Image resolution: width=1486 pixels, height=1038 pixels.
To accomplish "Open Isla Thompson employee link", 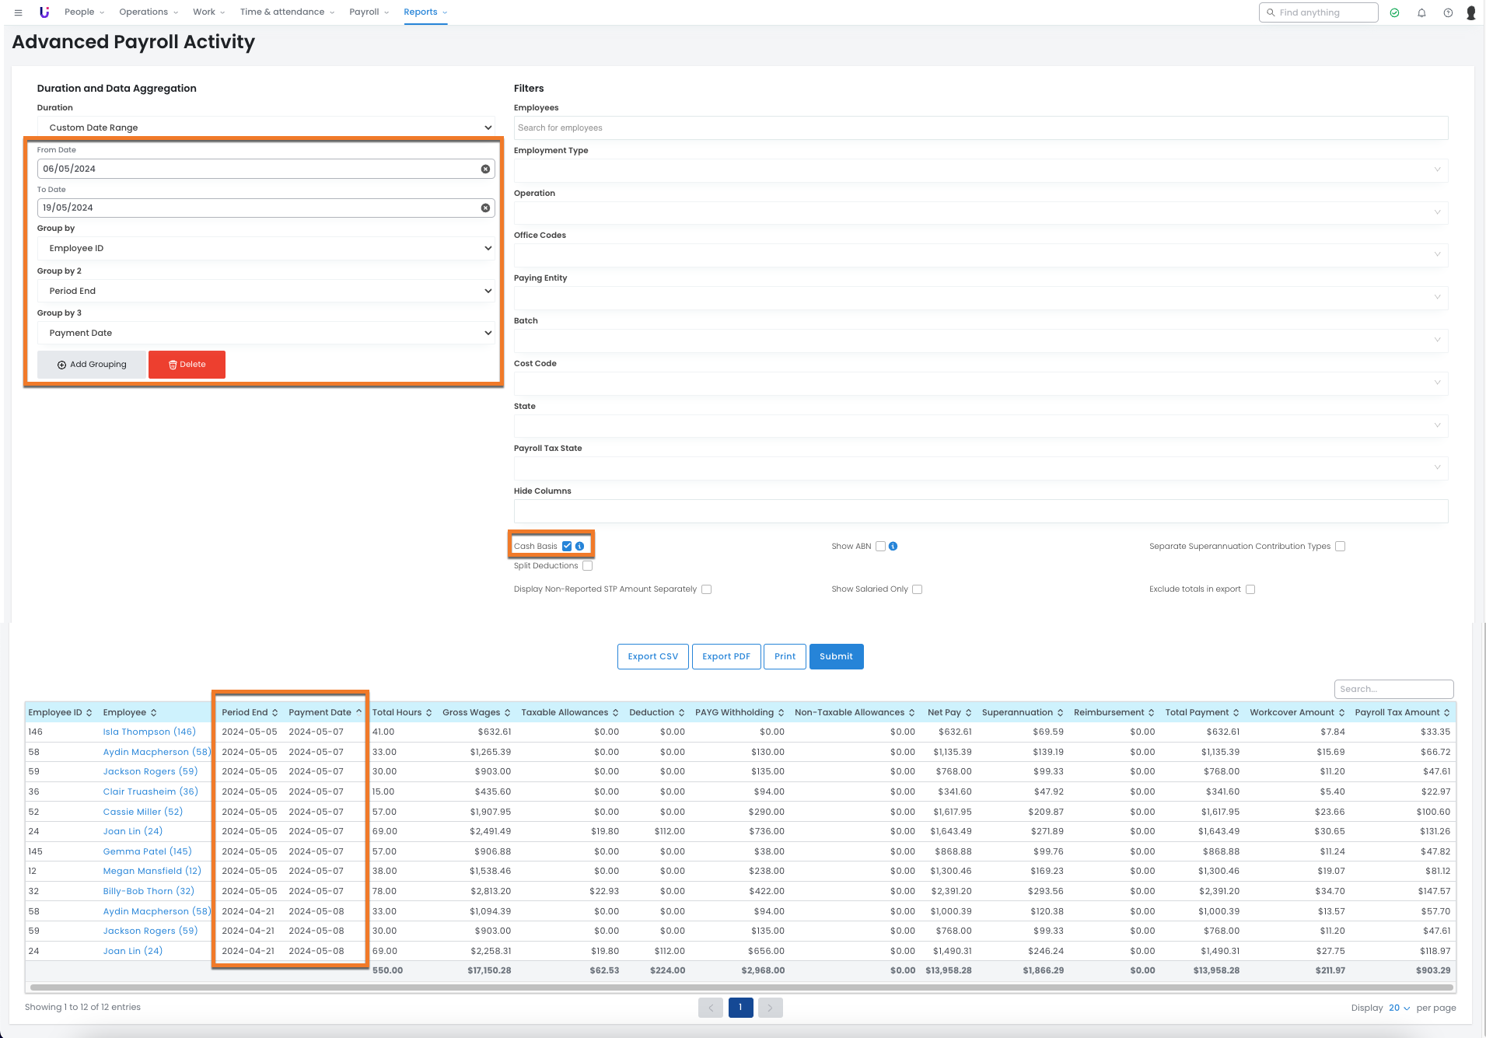I will click(149, 732).
